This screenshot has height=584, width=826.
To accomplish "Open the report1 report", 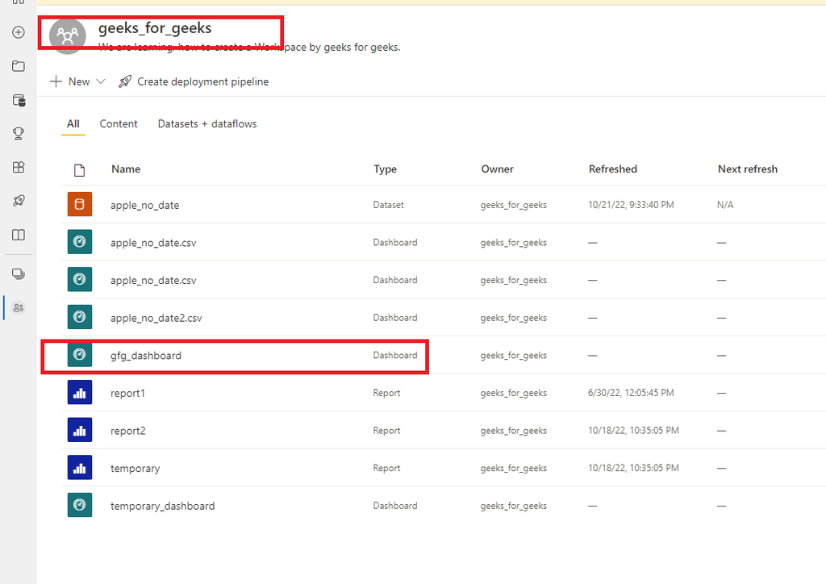I will point(127,394).
